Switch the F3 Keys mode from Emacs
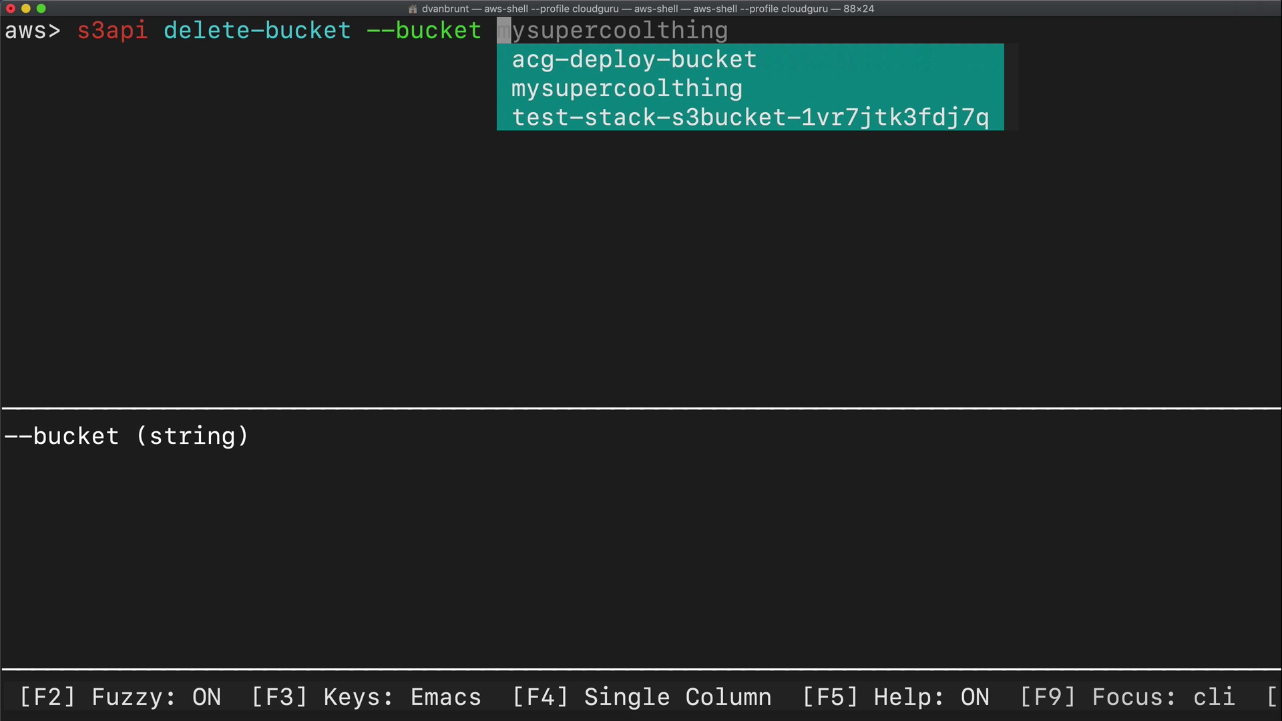 [x=366, y=697]
